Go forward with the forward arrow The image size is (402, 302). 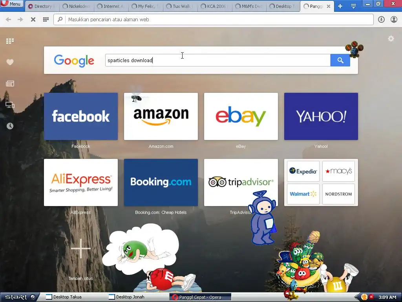click(x=20, y=20)
